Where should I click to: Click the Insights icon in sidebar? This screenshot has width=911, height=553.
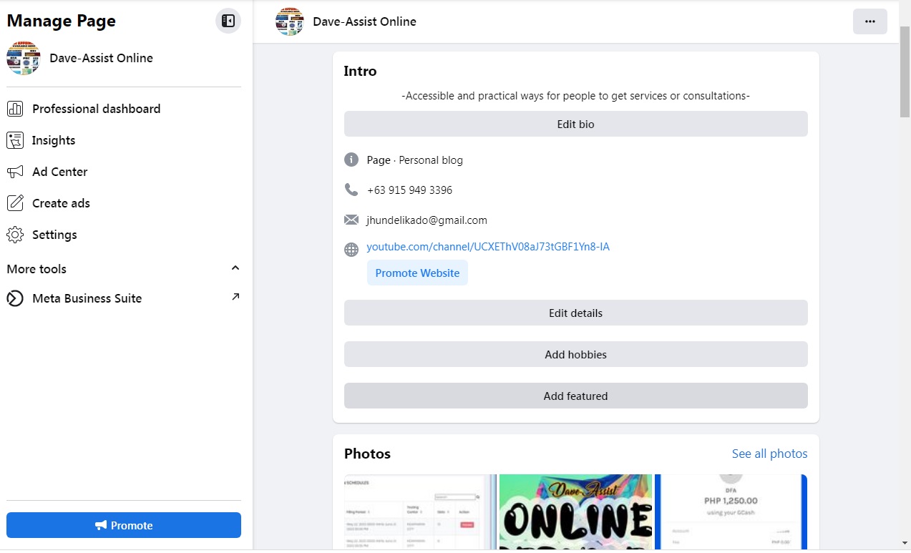15,140
